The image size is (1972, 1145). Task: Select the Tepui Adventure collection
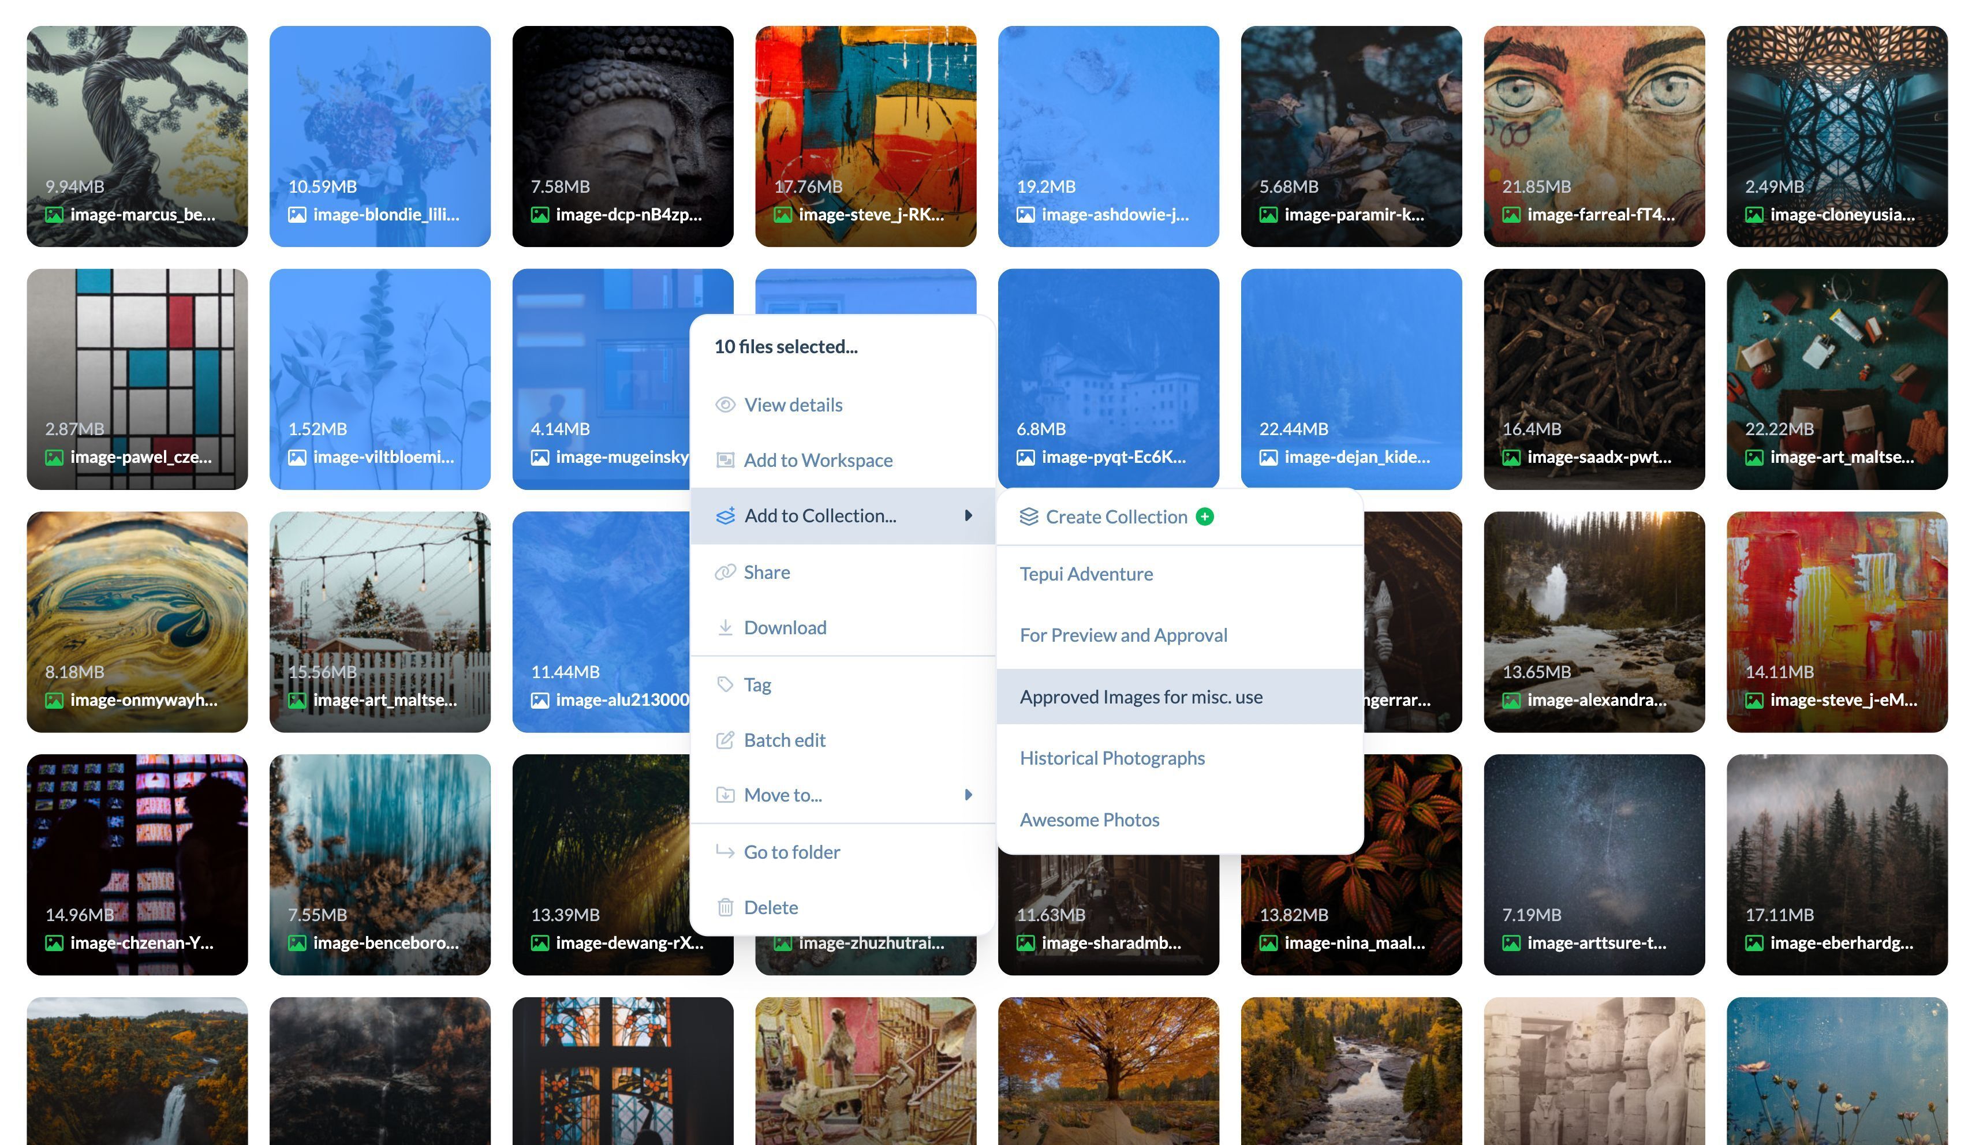[x=1085, y=574]
